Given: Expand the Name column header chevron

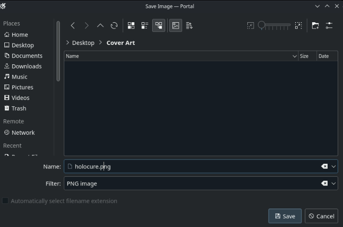Looking at the screenshot, I should point(295,57).
